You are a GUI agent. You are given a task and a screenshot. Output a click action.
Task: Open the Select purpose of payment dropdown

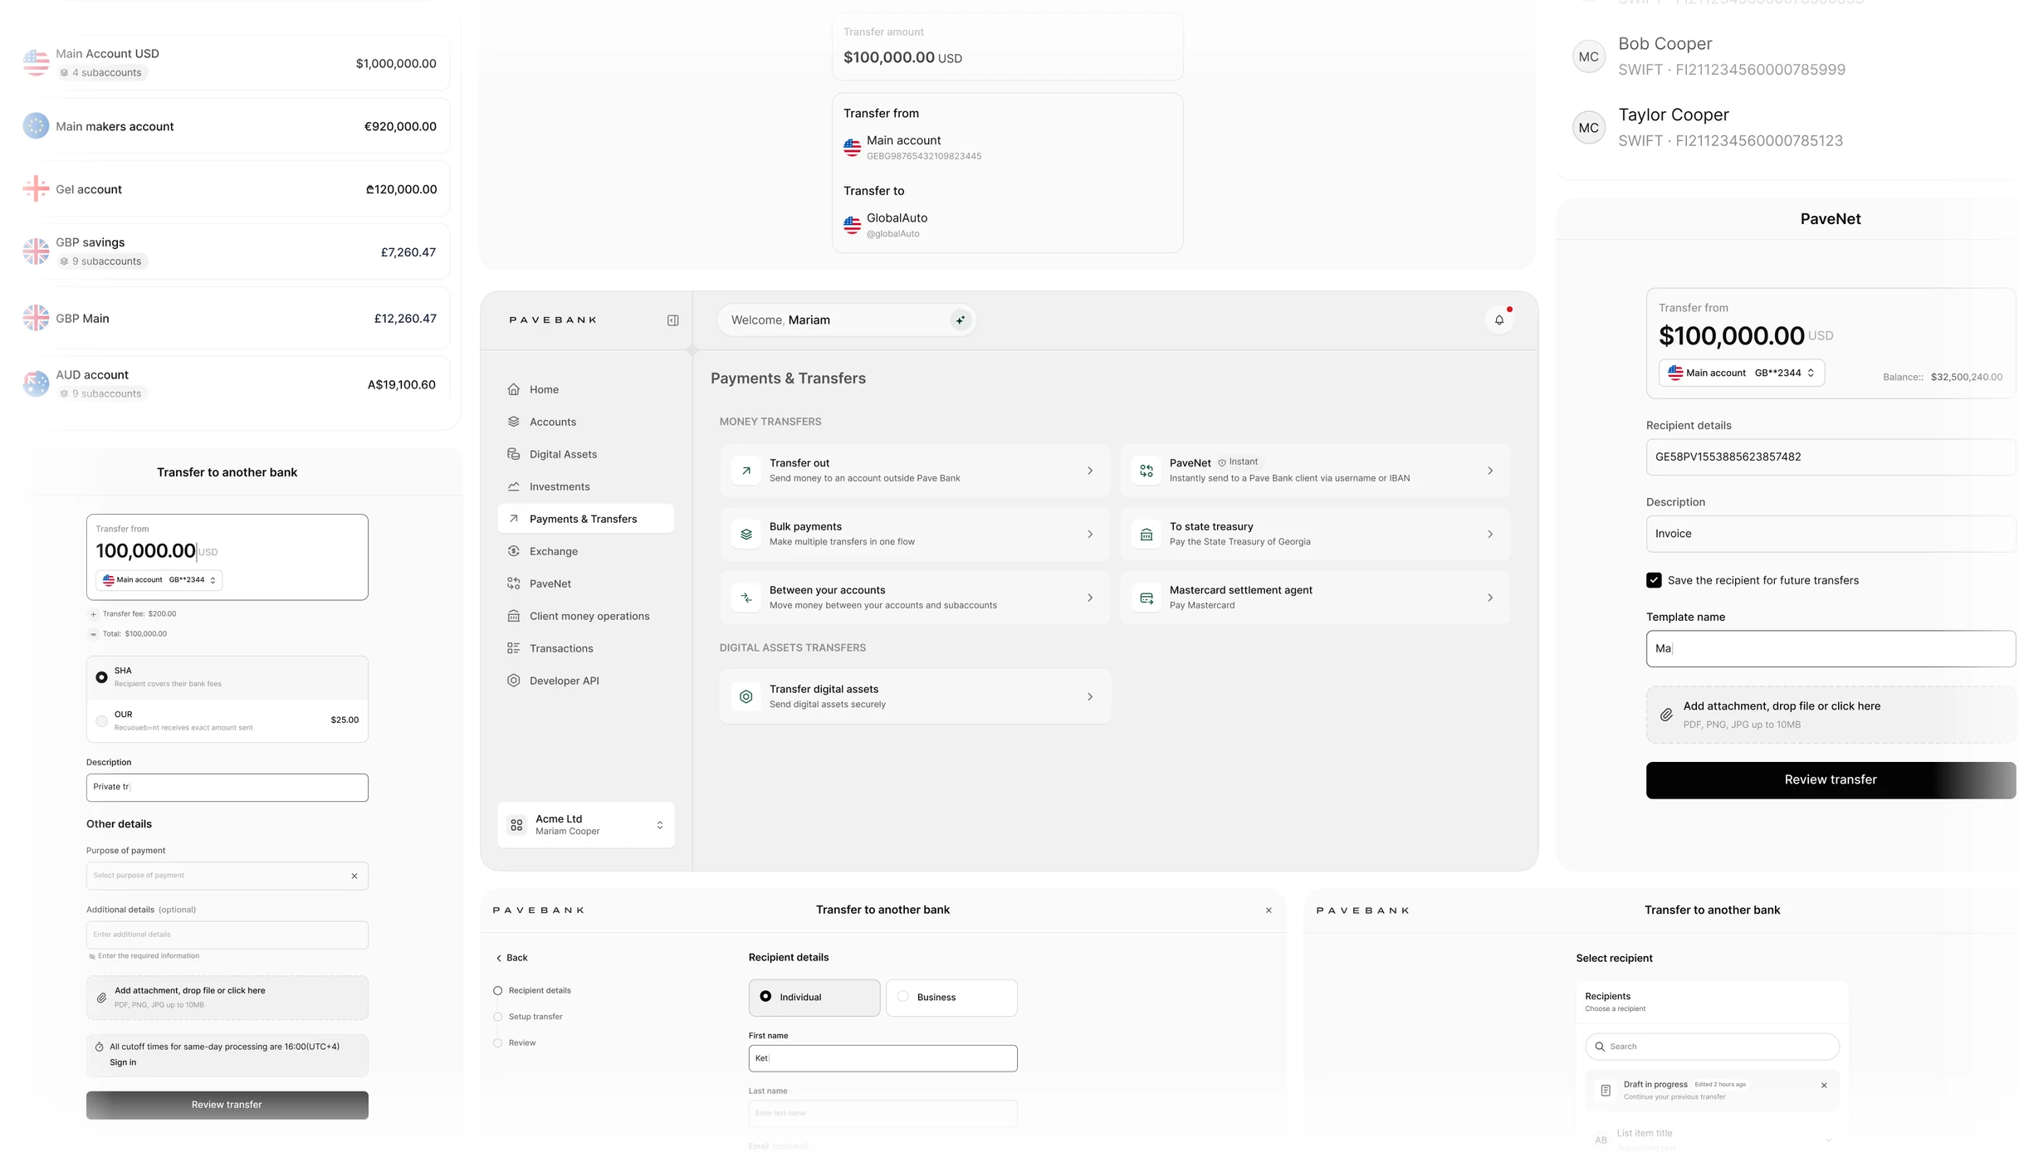[x=227, y=876]
